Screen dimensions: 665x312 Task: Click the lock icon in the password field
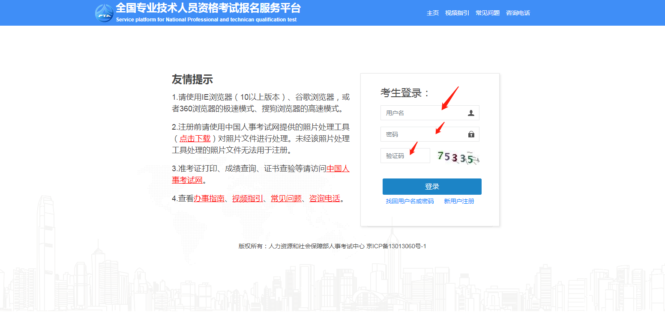pos(471,134)
